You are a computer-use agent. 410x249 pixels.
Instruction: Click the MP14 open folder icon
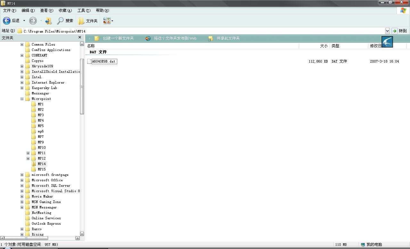click(34, 164)
